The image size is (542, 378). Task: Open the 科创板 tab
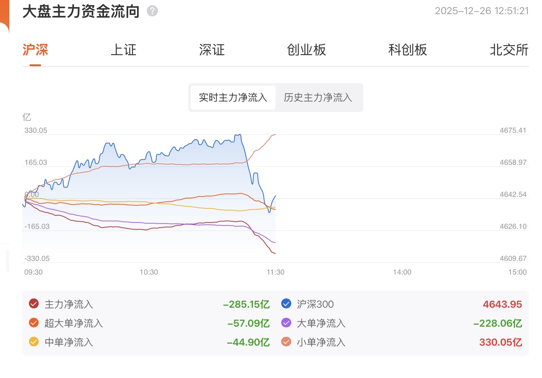tap(408, 50)
